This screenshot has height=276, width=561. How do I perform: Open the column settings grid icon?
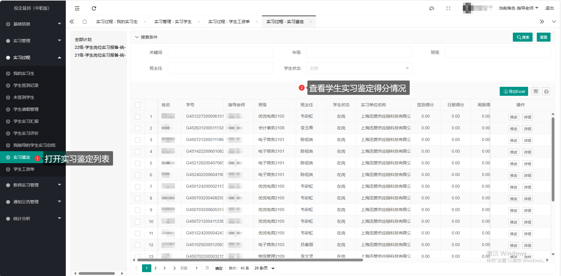536,92
